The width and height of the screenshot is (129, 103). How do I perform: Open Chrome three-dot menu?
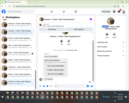tap(127, 6)
